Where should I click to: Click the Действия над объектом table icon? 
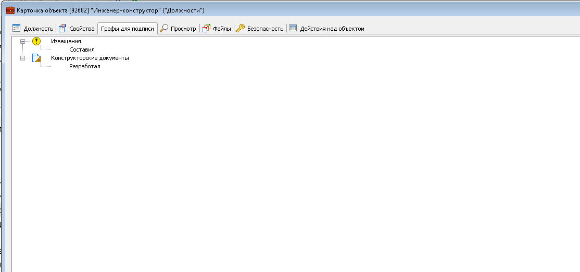pos(293,28)
